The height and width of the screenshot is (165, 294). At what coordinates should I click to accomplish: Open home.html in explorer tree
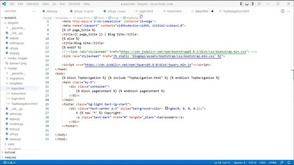pos(18,93)
